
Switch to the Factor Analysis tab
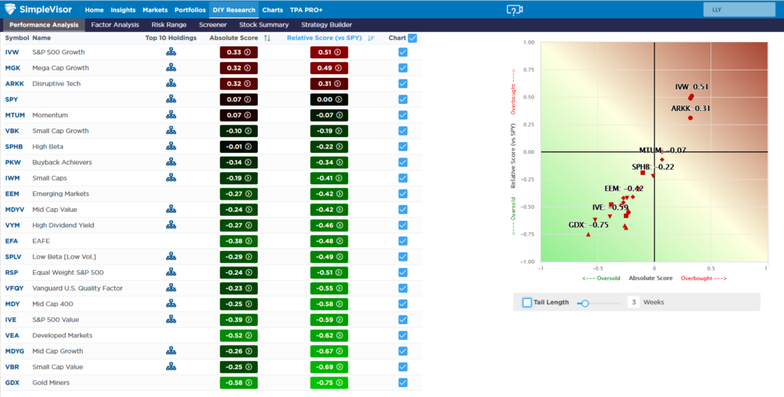(x=115, y=24)
